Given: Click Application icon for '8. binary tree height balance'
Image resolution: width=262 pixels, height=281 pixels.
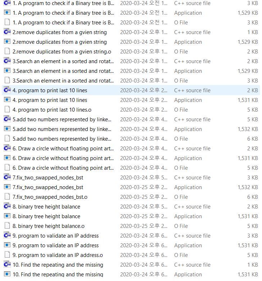Looking at the screenshot, I should pyautogui.click(x=7, y=216).
